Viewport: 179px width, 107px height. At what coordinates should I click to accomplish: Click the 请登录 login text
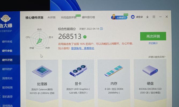pyautogui.click(x=139, y=17)
